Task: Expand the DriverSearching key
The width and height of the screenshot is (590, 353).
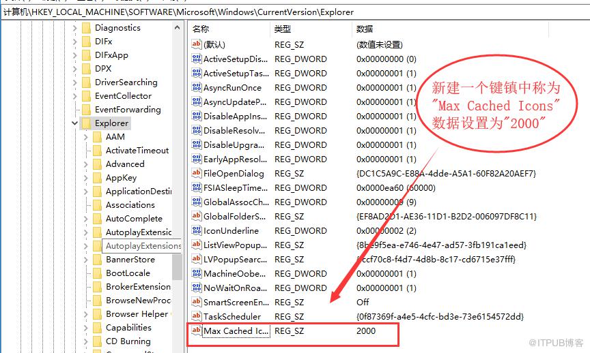Action: click(x=74, y=82)
